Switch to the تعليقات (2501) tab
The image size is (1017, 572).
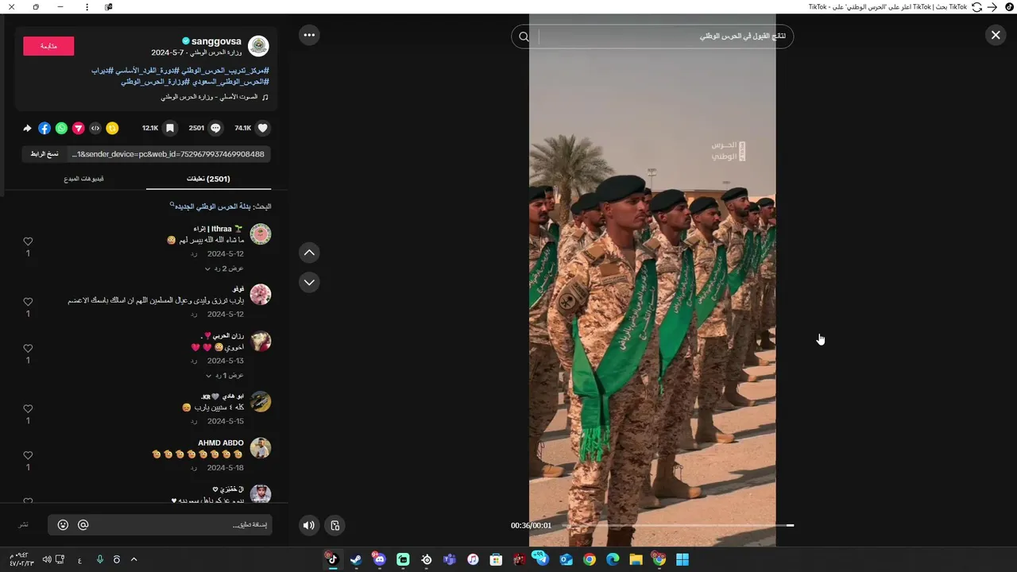coord(208,179)
